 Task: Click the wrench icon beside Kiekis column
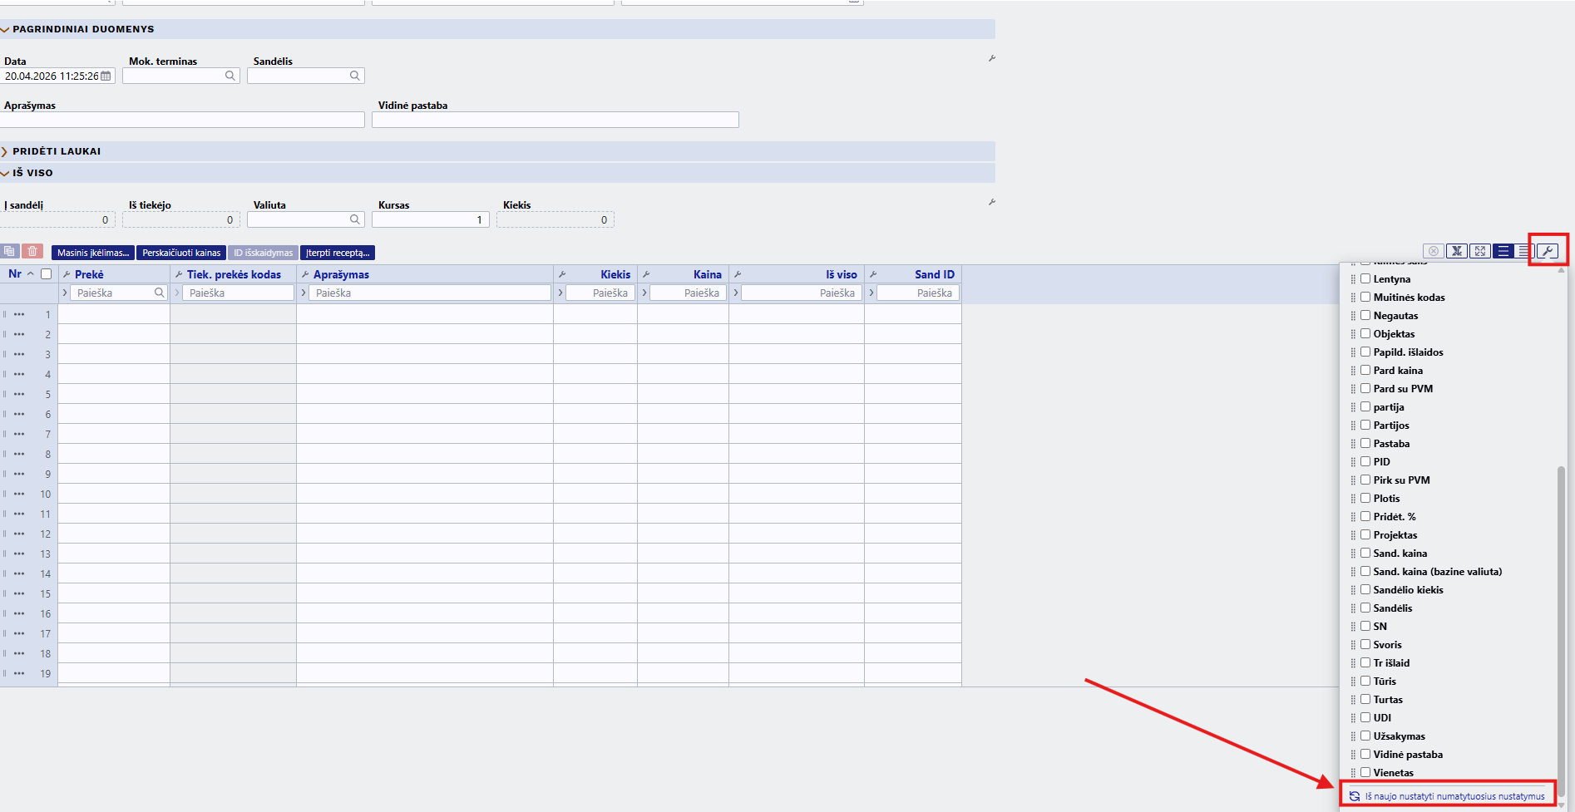tap(562, 274)
